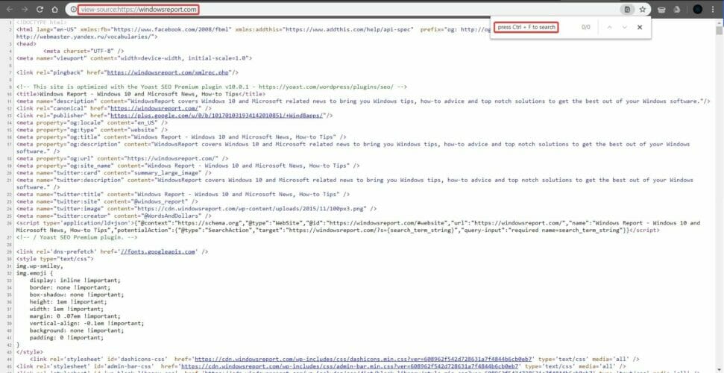Click the browser forward arrow

[25, 9]
